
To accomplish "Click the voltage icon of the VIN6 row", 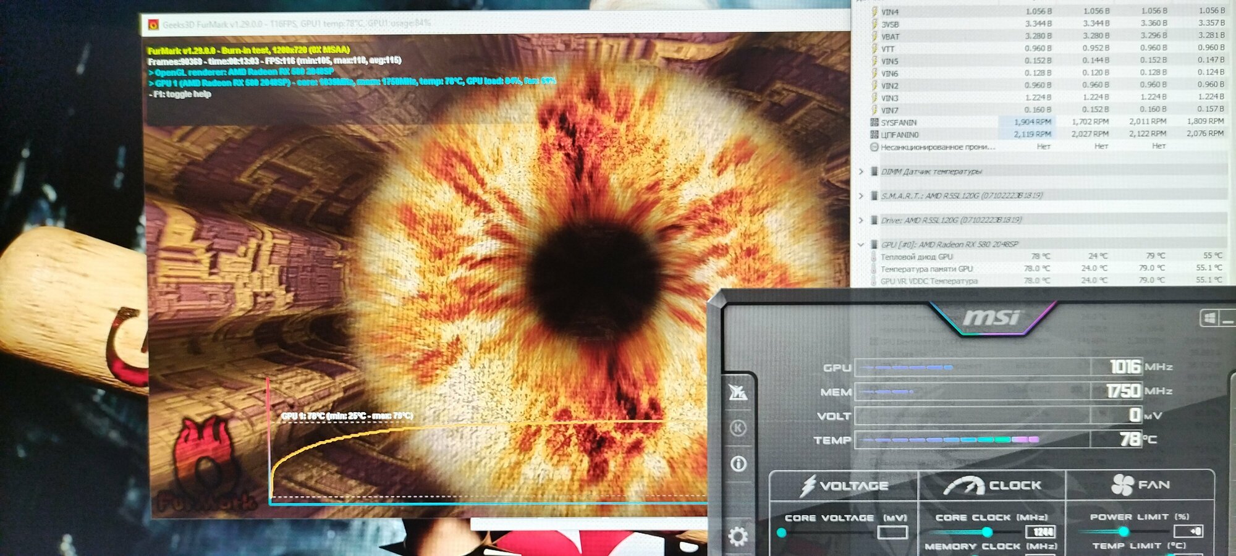I will pyautogui.click(x=874, y=73).
